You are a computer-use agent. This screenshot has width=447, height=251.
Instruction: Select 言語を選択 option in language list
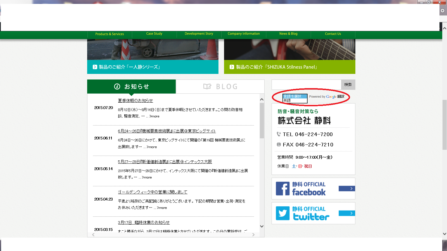(295, 96)
